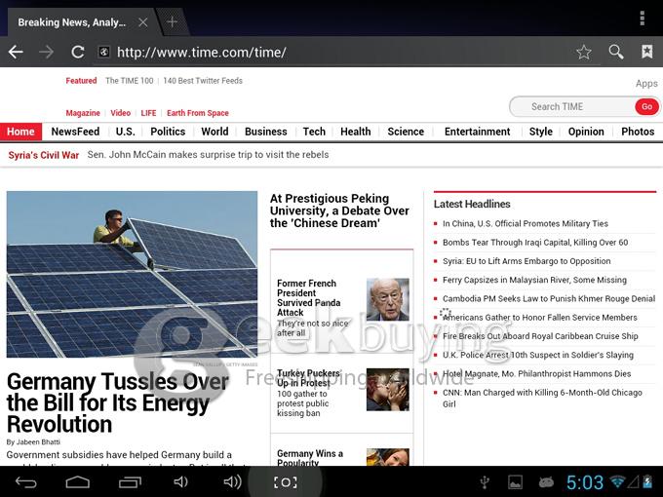
Task: Open the World section
Action: coord(214,132)
